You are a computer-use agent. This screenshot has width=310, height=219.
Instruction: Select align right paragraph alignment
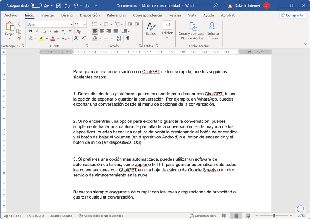click(109, 31)
